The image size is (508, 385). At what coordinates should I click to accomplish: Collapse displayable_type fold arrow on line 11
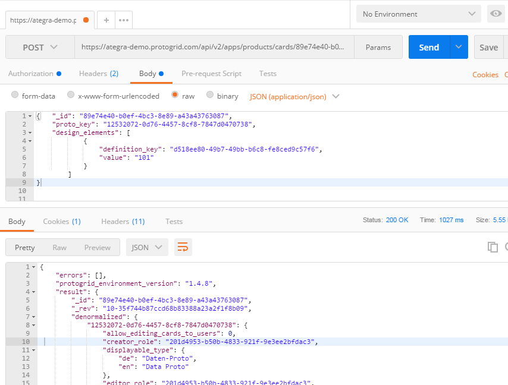point(34,350)
